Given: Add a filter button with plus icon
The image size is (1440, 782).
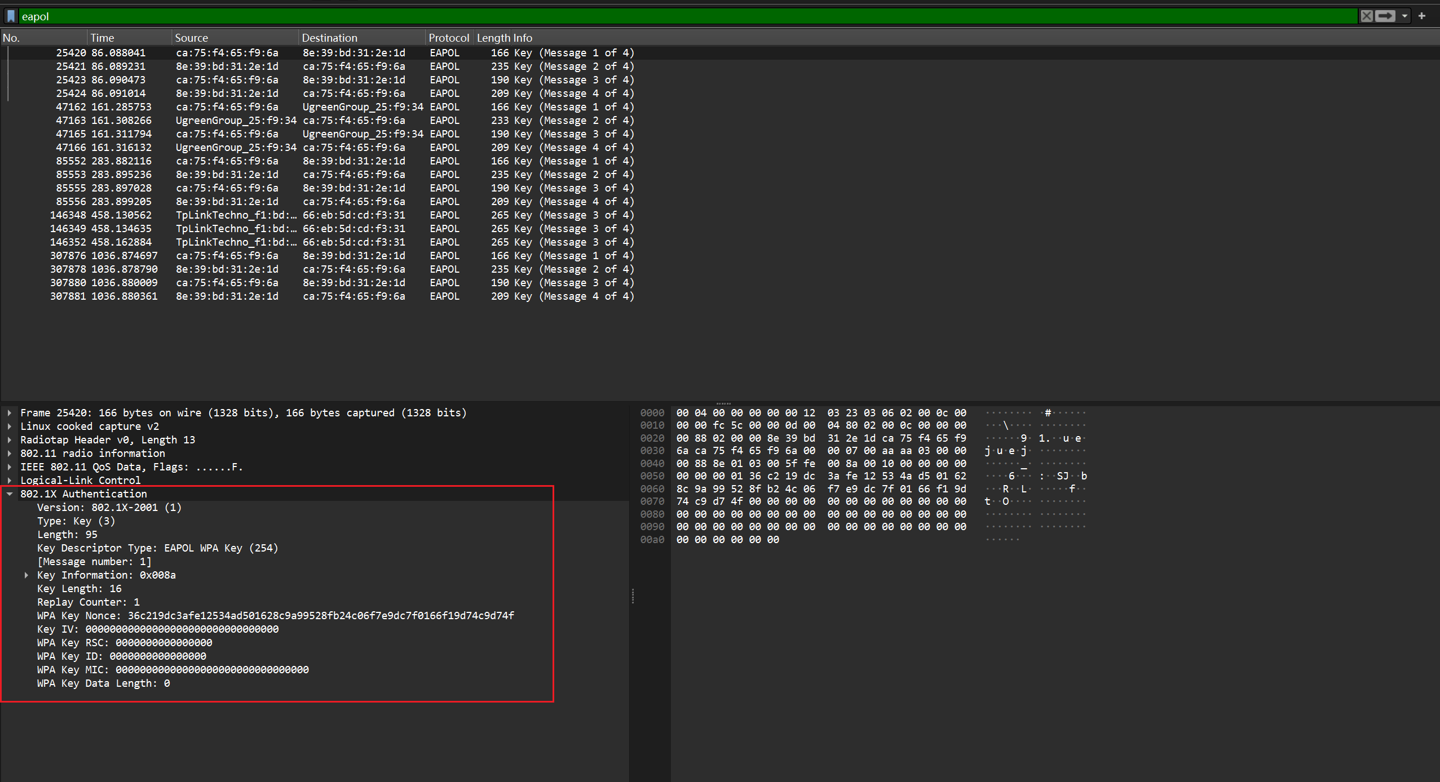Looking at the screenshot, I should point(1422,16).
